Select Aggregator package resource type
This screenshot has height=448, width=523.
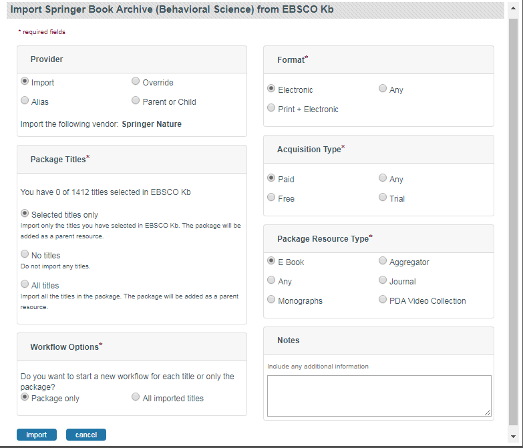pos(383,260)
